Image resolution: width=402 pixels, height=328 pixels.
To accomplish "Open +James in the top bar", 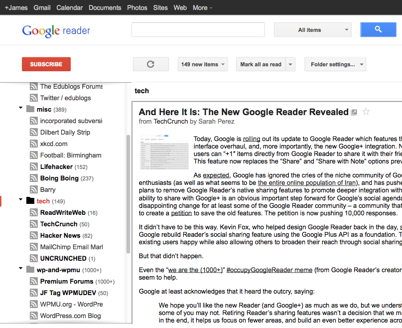I will (16, 7).
